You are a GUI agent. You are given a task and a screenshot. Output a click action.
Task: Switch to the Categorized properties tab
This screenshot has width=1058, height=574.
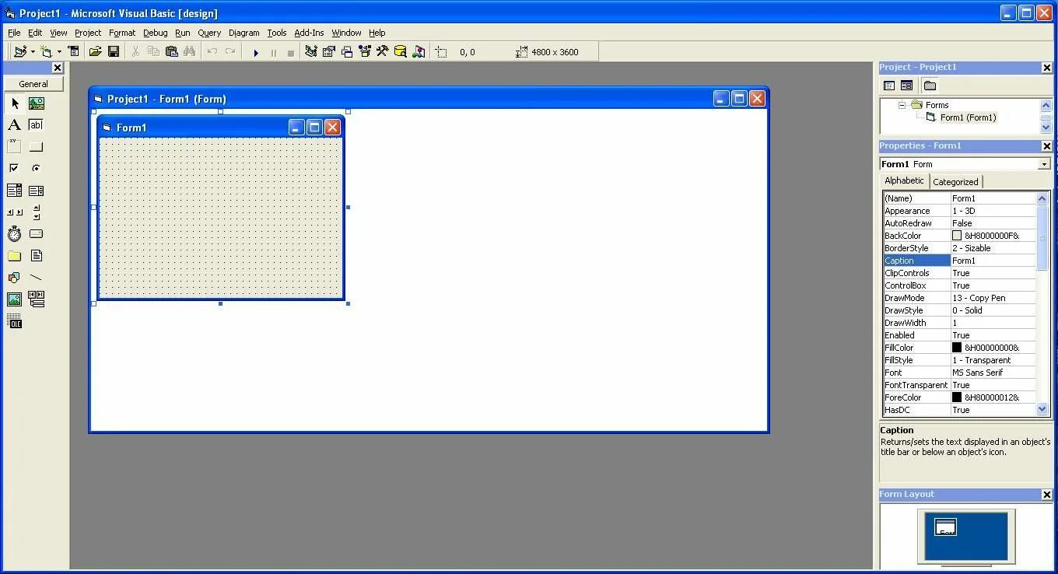click(x=955, y=182)
